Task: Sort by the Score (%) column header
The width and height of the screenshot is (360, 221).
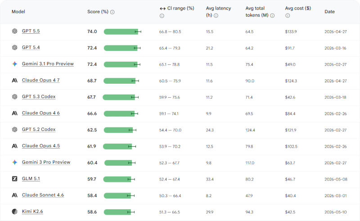Action: [x=98, y=12]
